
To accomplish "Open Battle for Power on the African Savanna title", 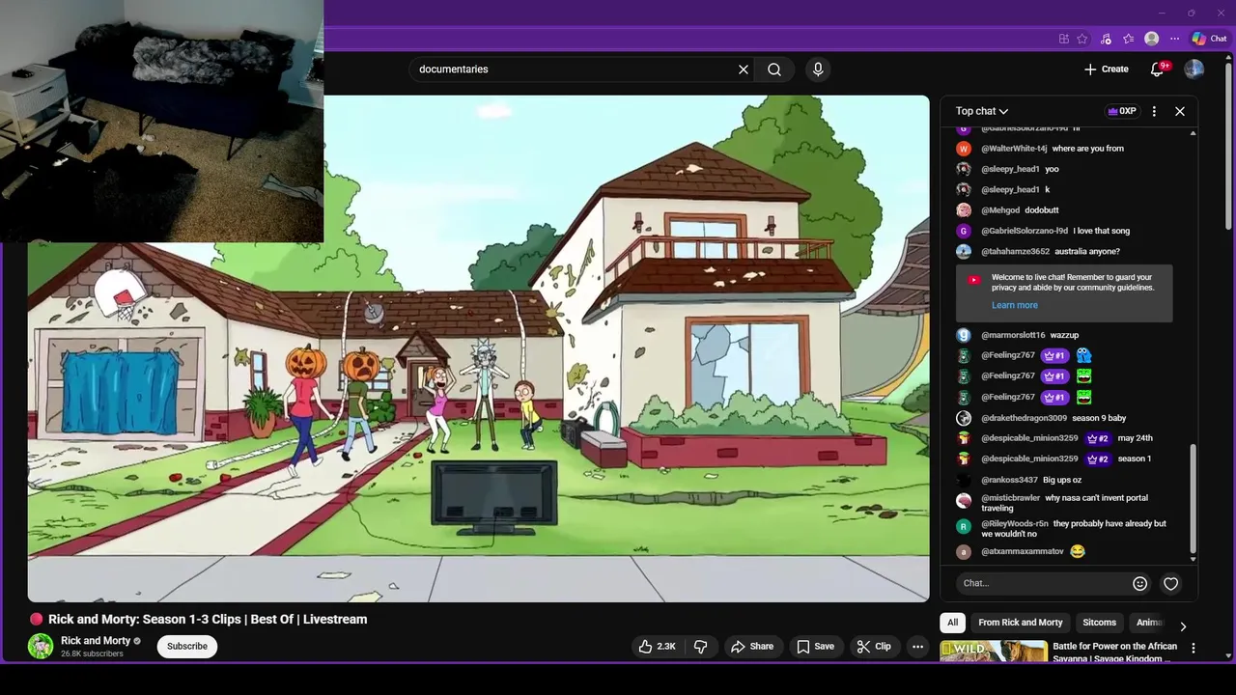I will 1114,653.
